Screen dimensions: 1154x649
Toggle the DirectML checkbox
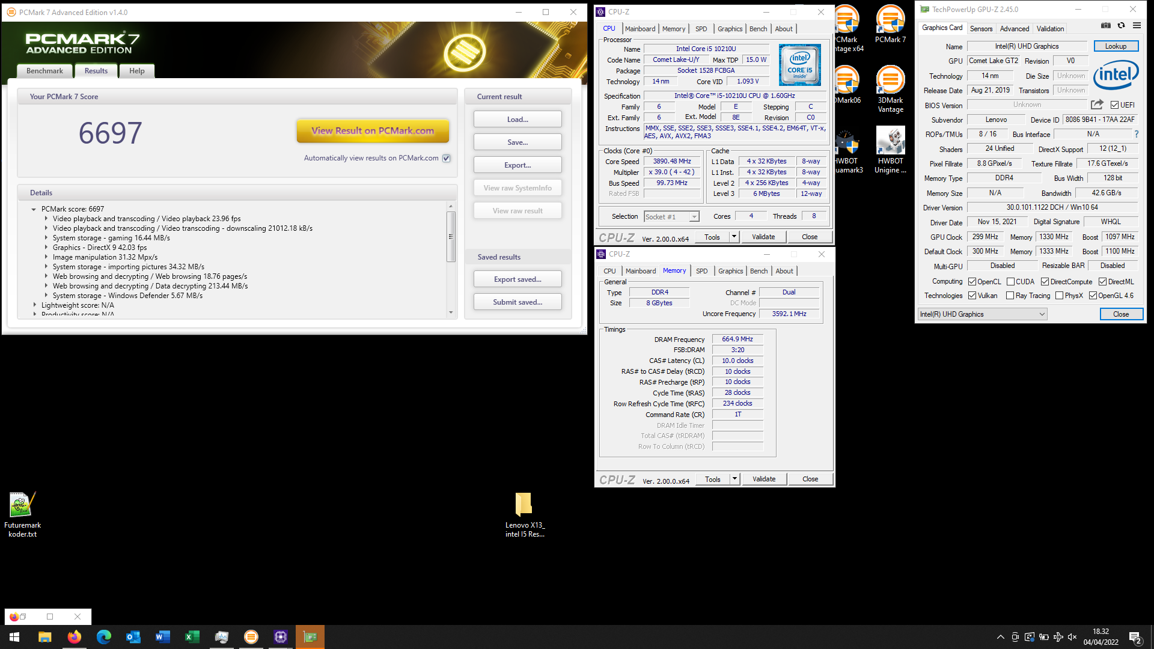coord(1102,282)
